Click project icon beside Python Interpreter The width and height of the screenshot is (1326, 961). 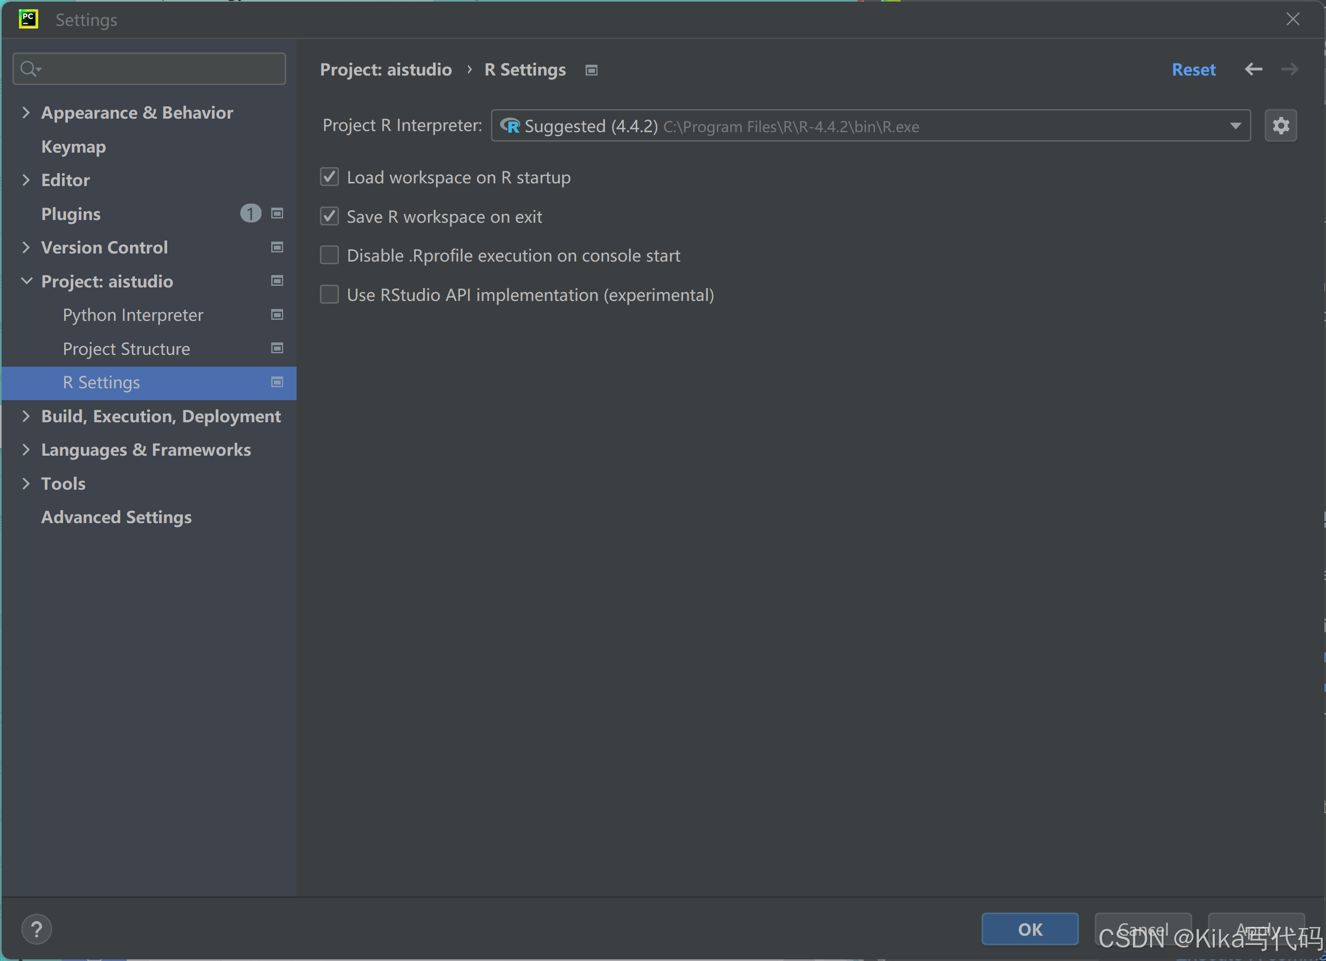(277, 314)
